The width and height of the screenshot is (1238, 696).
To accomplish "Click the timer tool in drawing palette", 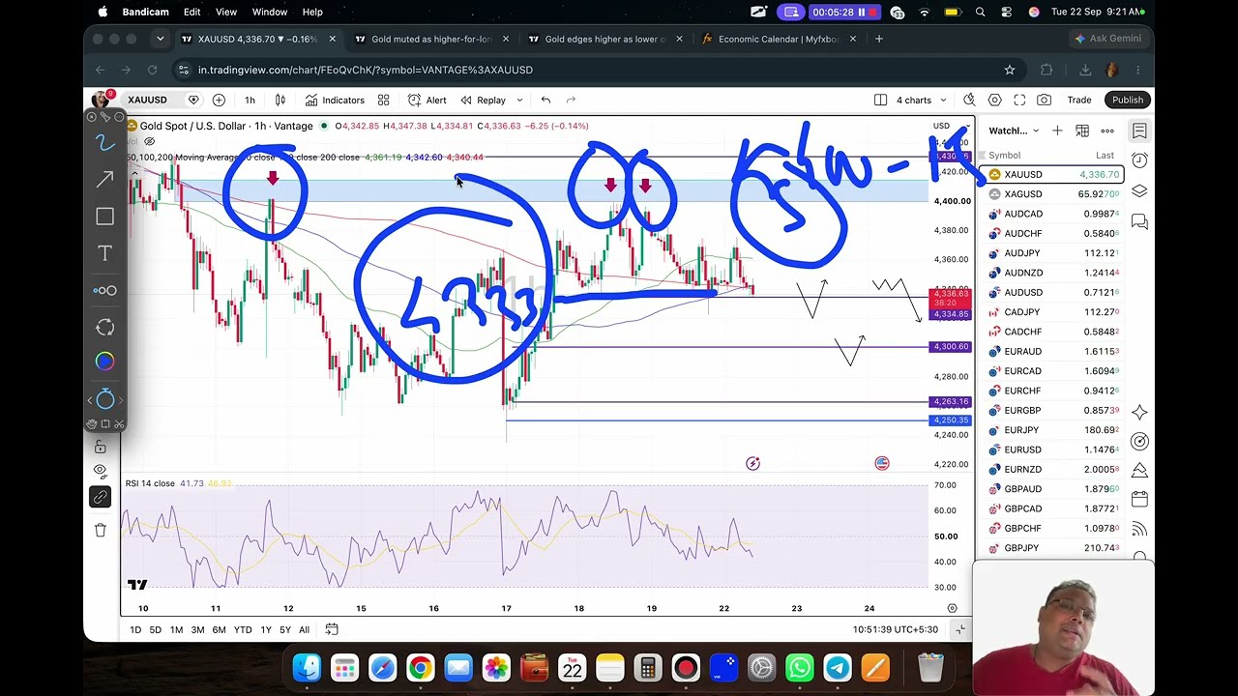I will (x=104, y=399).
